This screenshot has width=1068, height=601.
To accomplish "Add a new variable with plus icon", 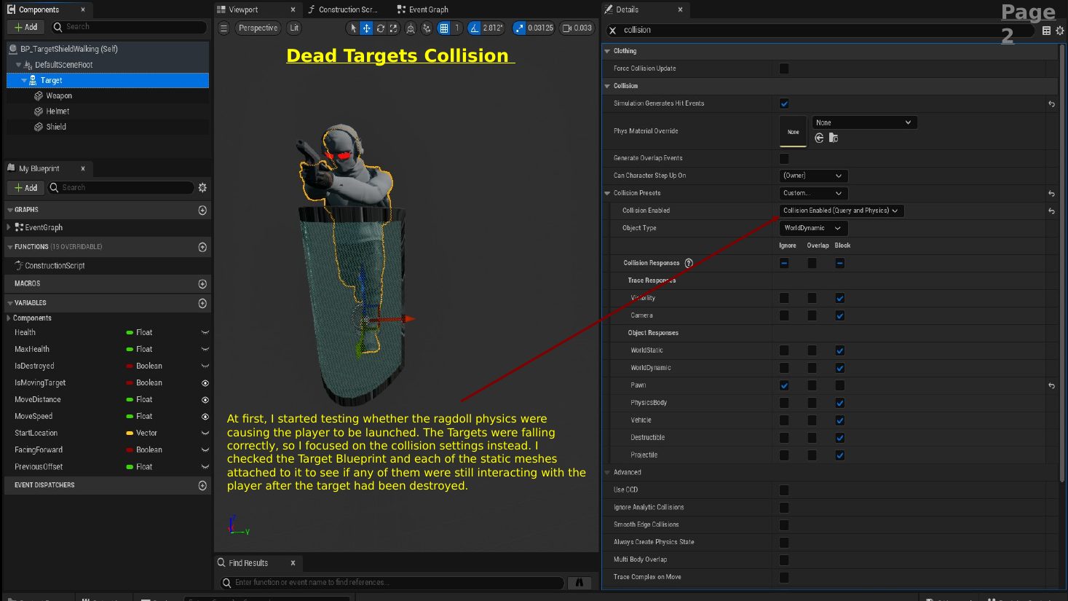I will click(x=202, y=303).
